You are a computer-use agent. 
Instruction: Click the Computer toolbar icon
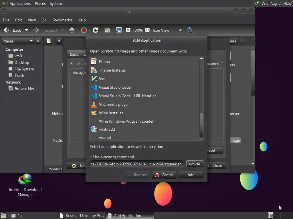[119, 30]
